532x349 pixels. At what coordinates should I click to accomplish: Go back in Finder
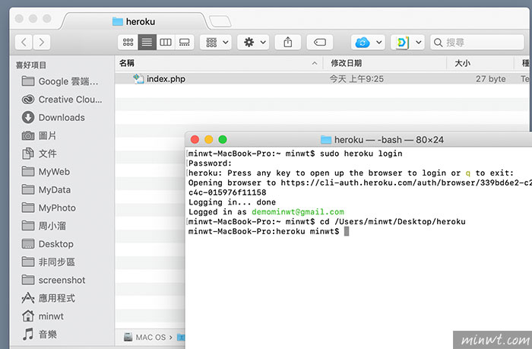[24, 42]
